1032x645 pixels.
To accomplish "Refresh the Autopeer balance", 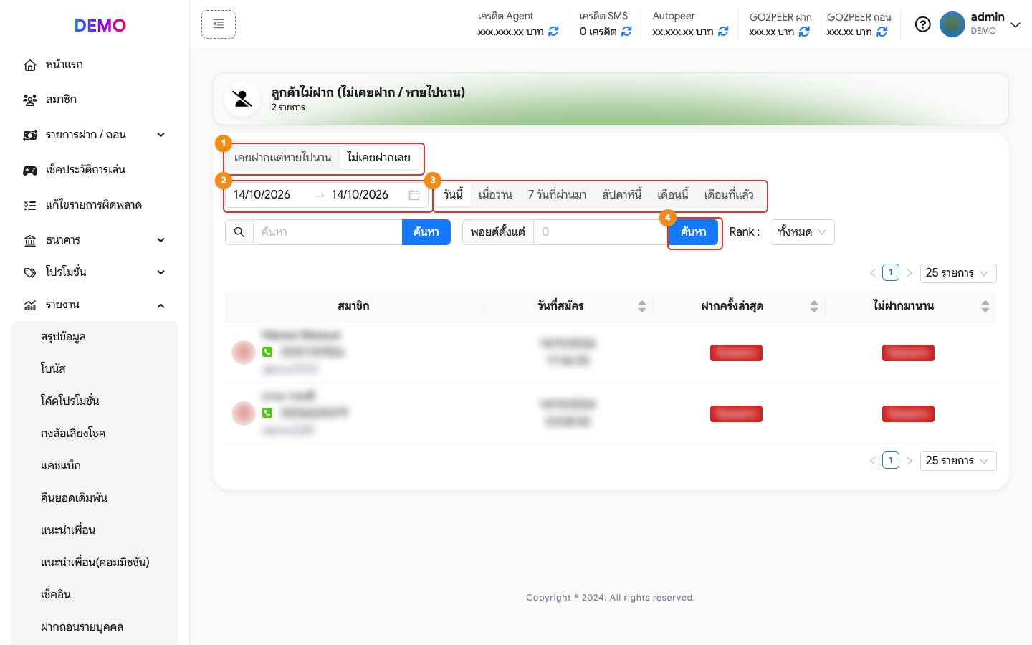I will pyautogui.click(x=723, y=32).
